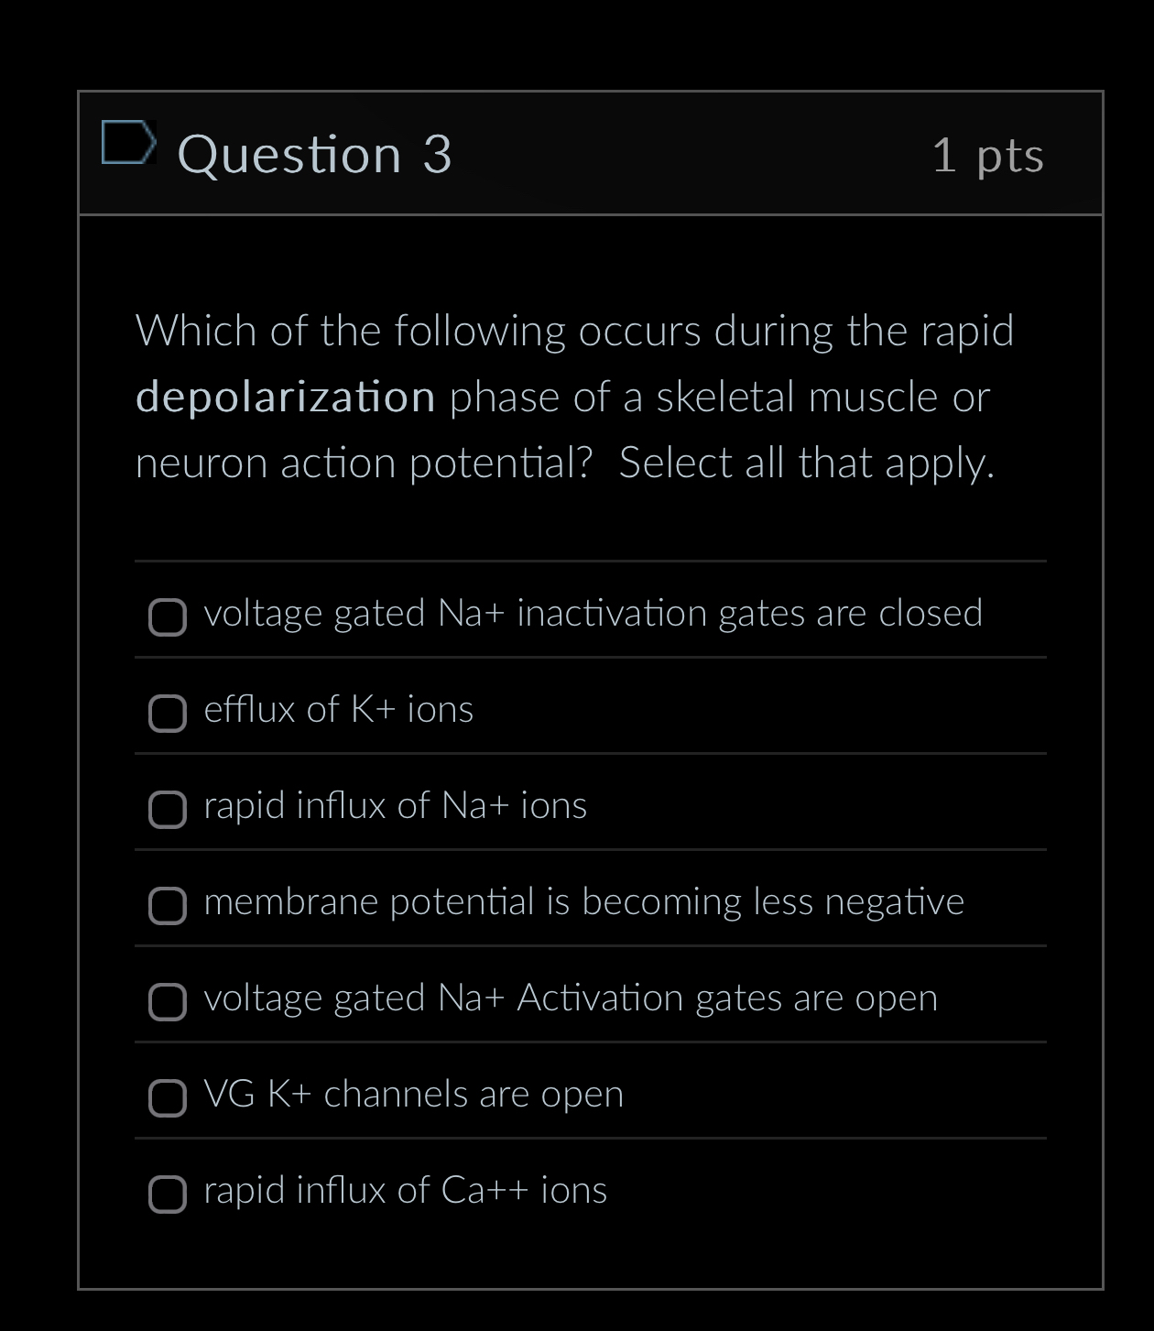Screen dimensions: 1154x1331
Task: Check 'voltage gated Na+ inactivation gates are closed'
Action: 167,617
